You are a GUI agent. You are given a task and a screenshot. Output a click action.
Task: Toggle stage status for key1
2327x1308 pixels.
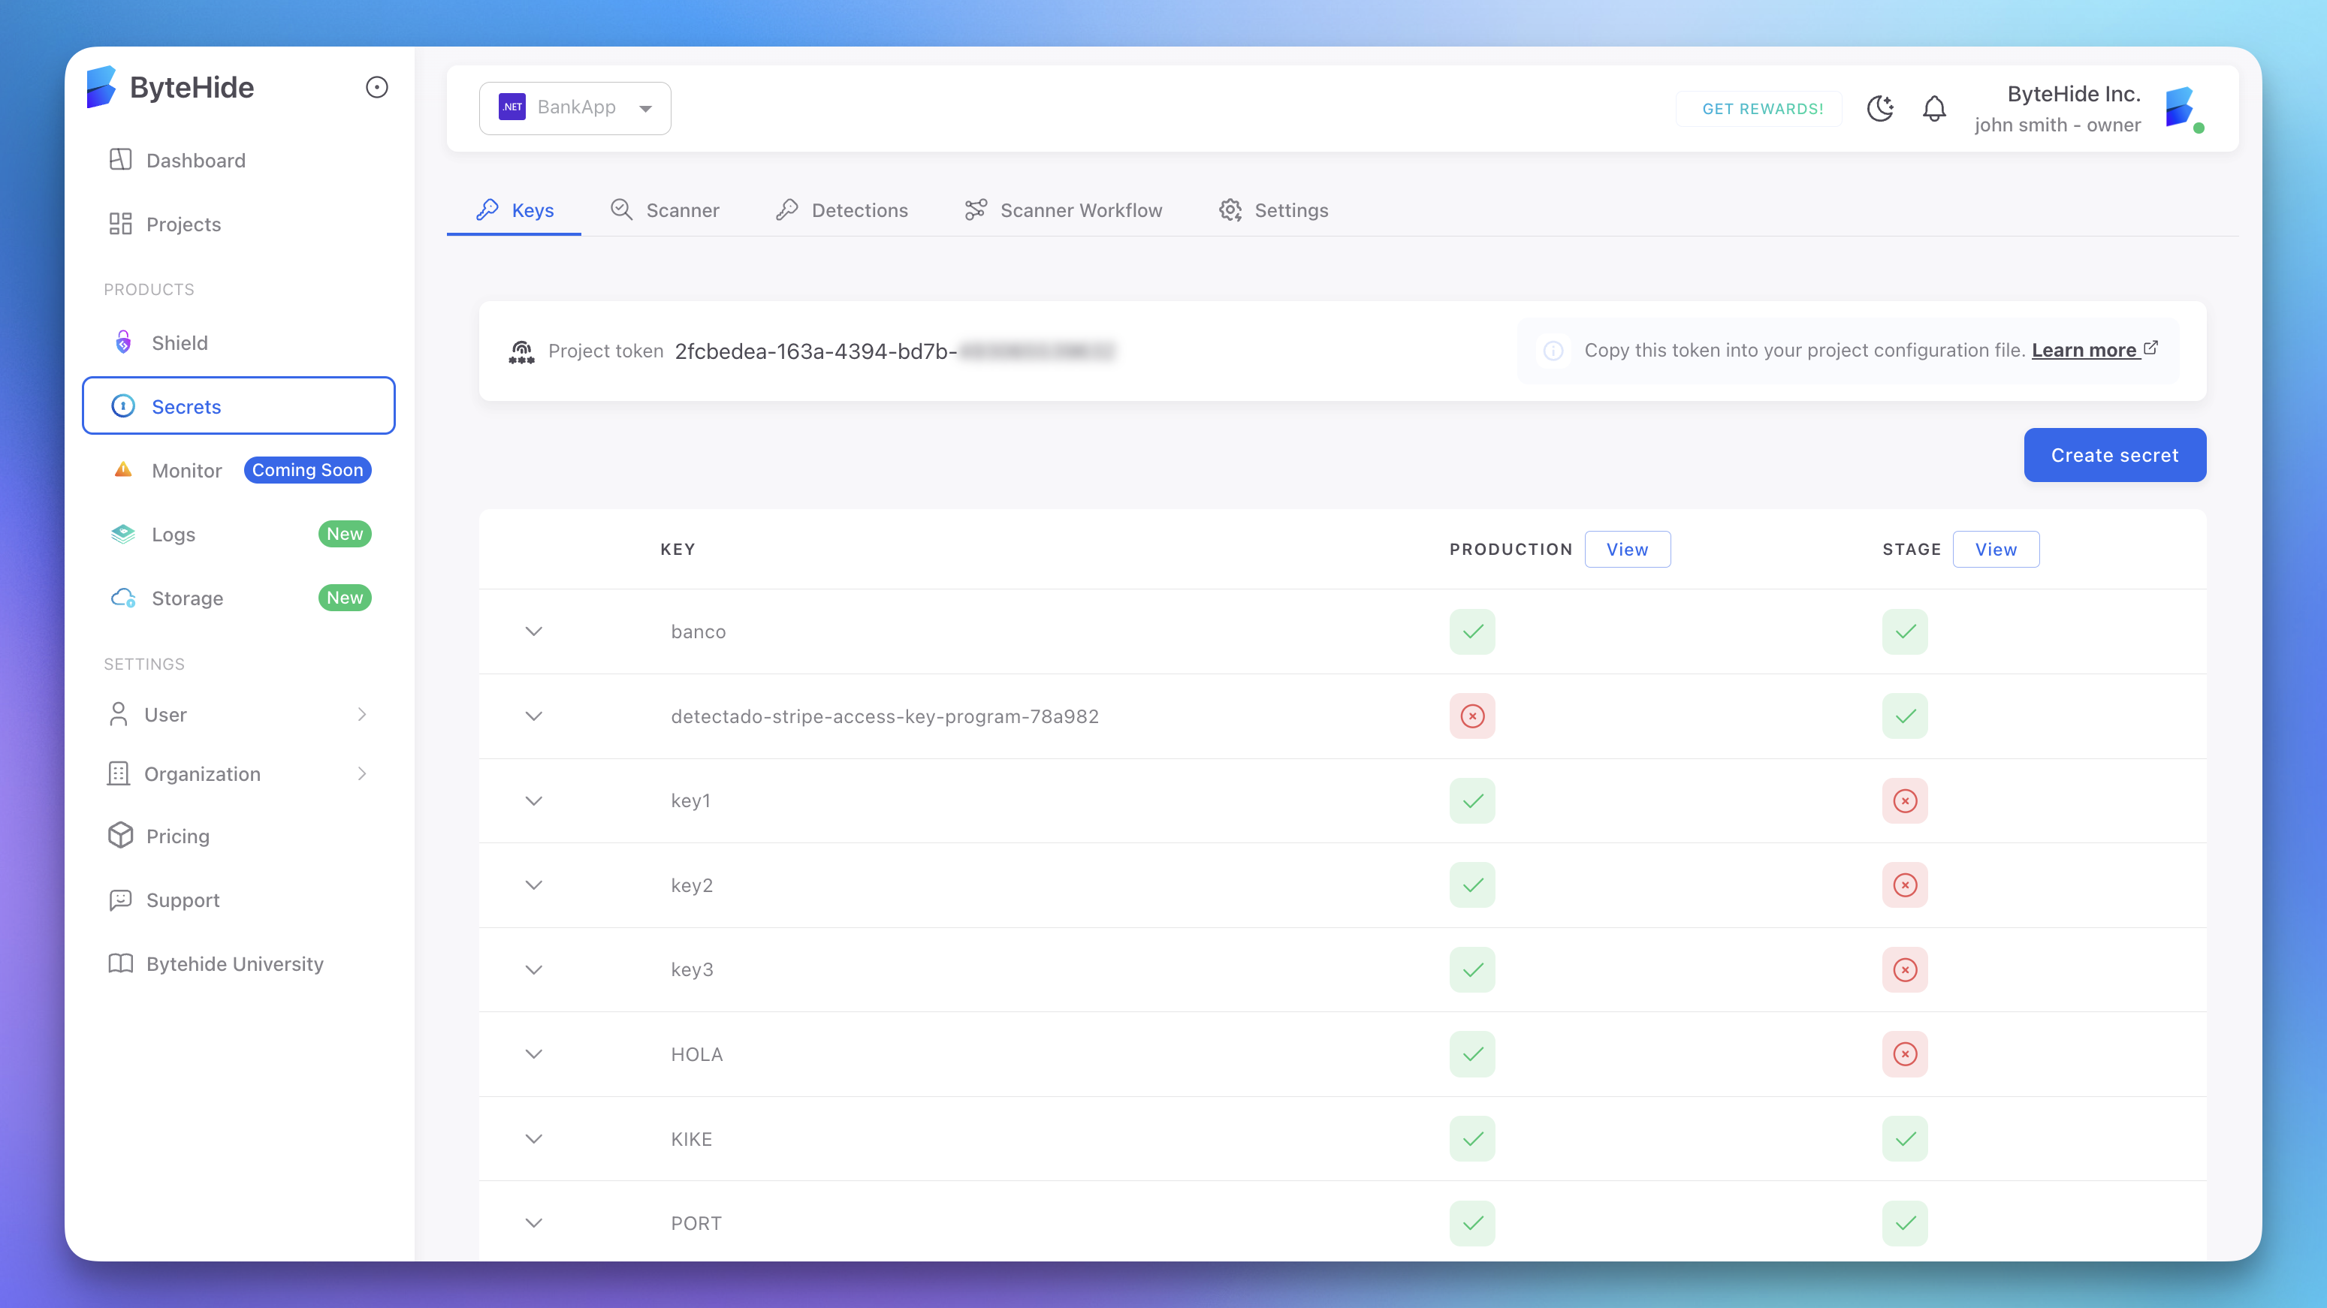click(x=1905, y=800)
